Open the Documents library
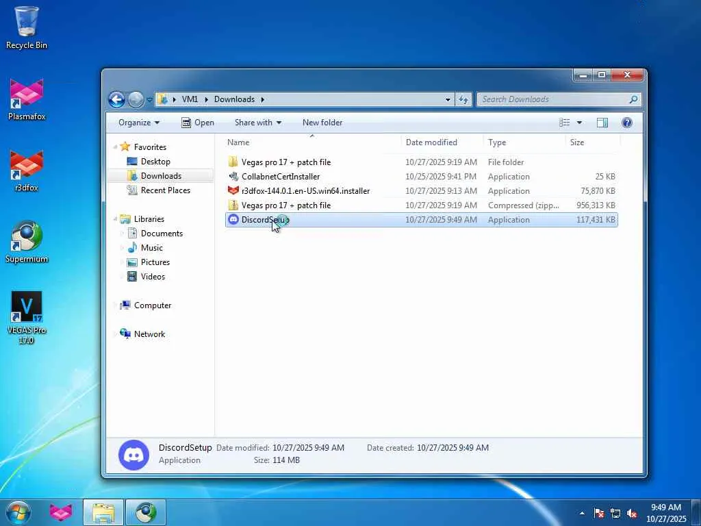The width and height of the screenshot is (701, 526). click(x=162, y=234)
